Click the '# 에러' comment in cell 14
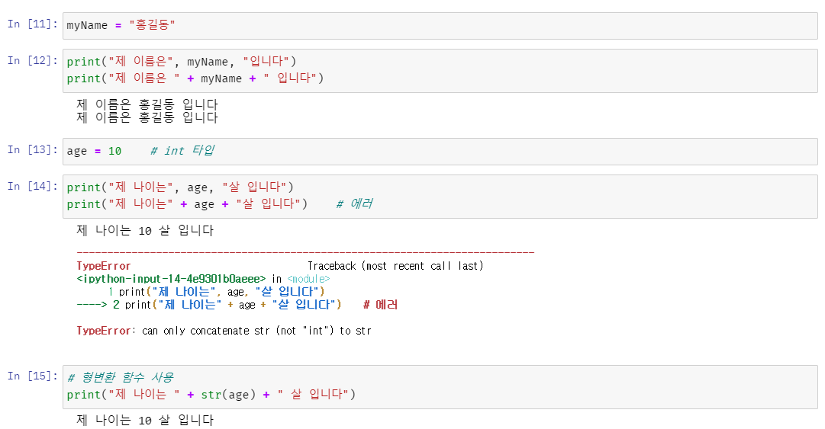Image resolution: width=825 pixels, height=429 pixels. (355, 203)
